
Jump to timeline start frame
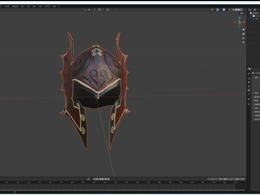pos(94,179)
